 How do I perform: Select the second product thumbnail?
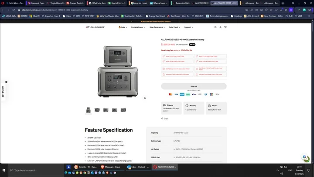[97, 110]
